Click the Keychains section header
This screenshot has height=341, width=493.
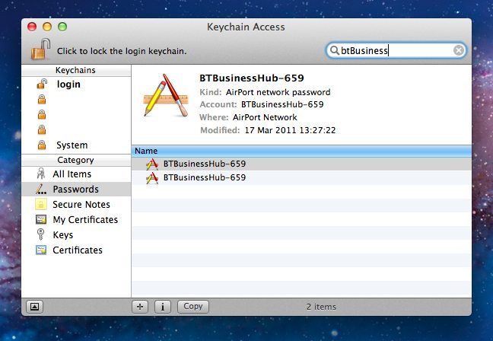pos(76,70)
